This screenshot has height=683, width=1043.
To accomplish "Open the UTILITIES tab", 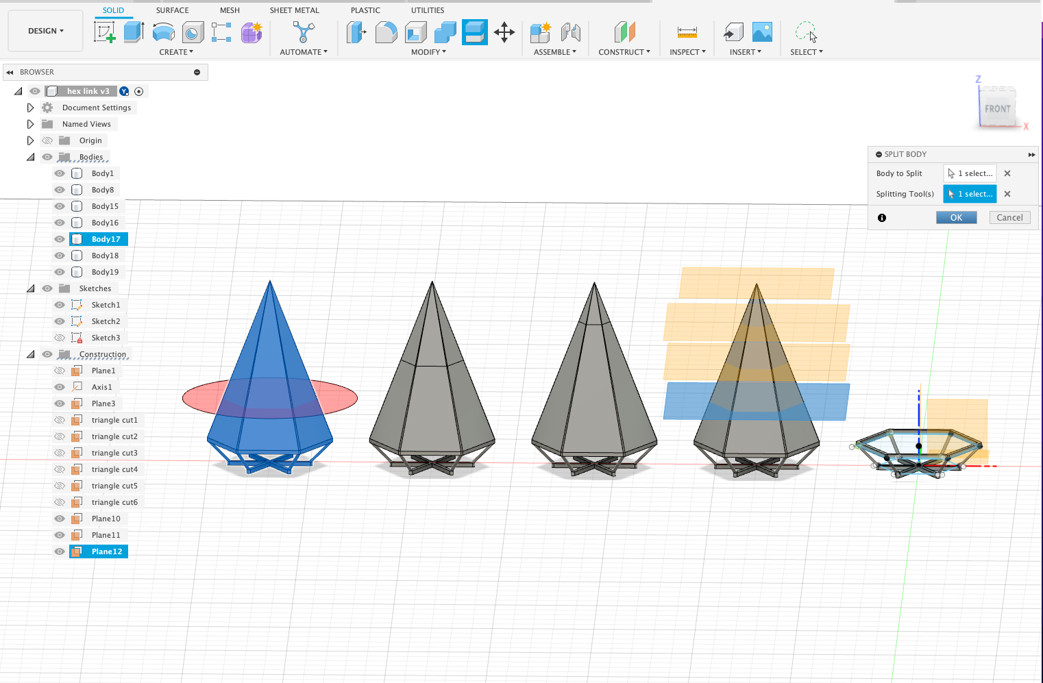I will (x=428, y=10).
